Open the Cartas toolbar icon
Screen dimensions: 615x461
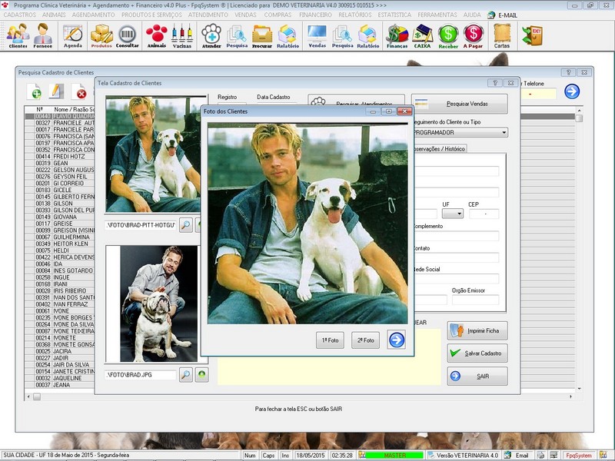coord(501,35)
